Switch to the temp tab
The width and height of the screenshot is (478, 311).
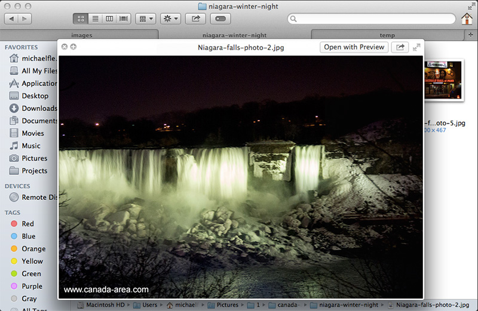click(387, 35)
